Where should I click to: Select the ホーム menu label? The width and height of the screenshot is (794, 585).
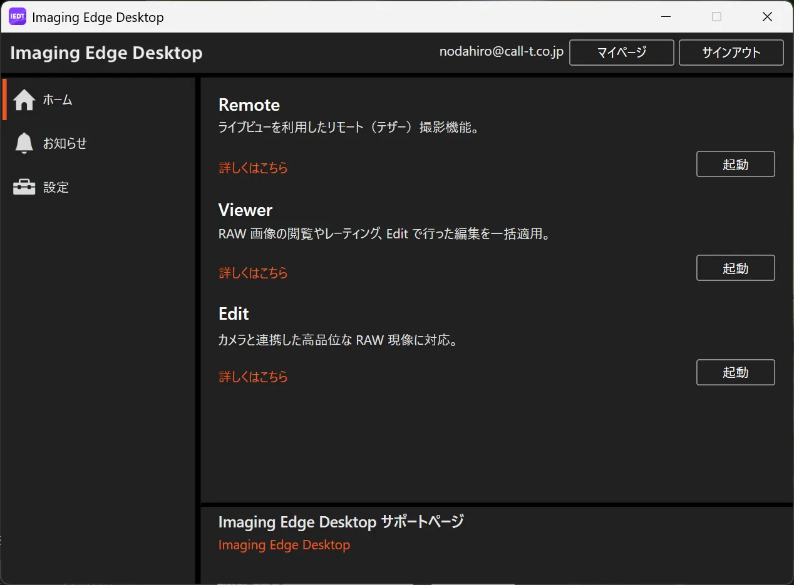58,100
